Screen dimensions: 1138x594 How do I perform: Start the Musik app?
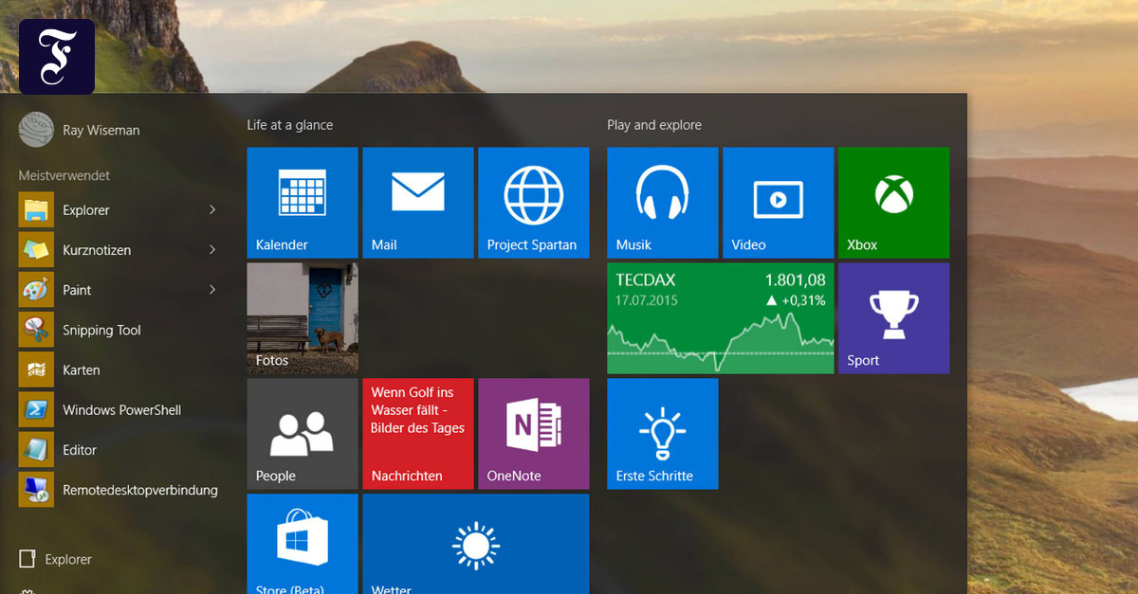[x=662, y=202]
